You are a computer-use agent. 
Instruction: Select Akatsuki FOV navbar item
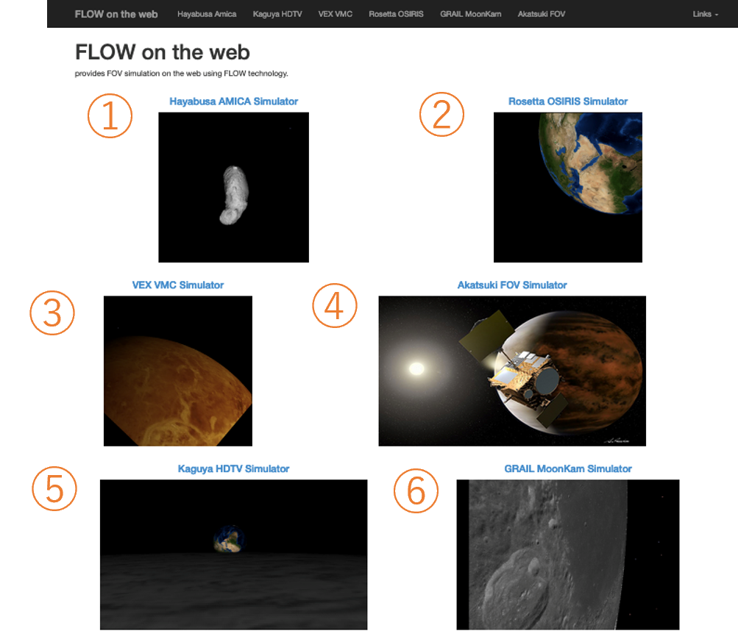(542, 14)
